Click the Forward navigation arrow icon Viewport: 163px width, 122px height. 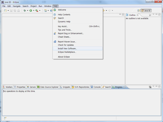coord(109,10)
